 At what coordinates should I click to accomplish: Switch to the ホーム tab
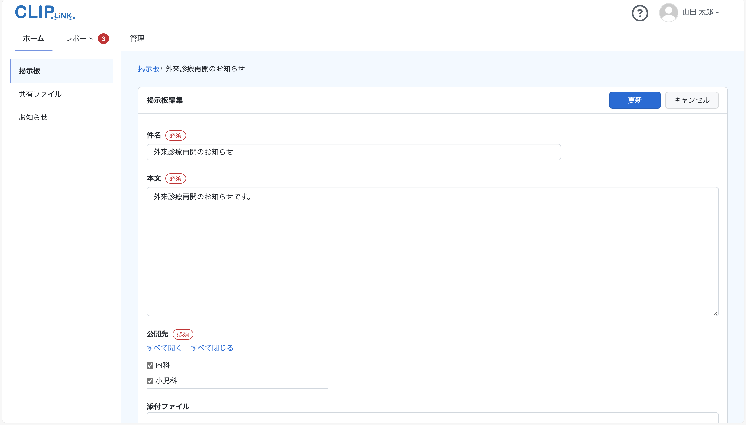coord(33,39)
